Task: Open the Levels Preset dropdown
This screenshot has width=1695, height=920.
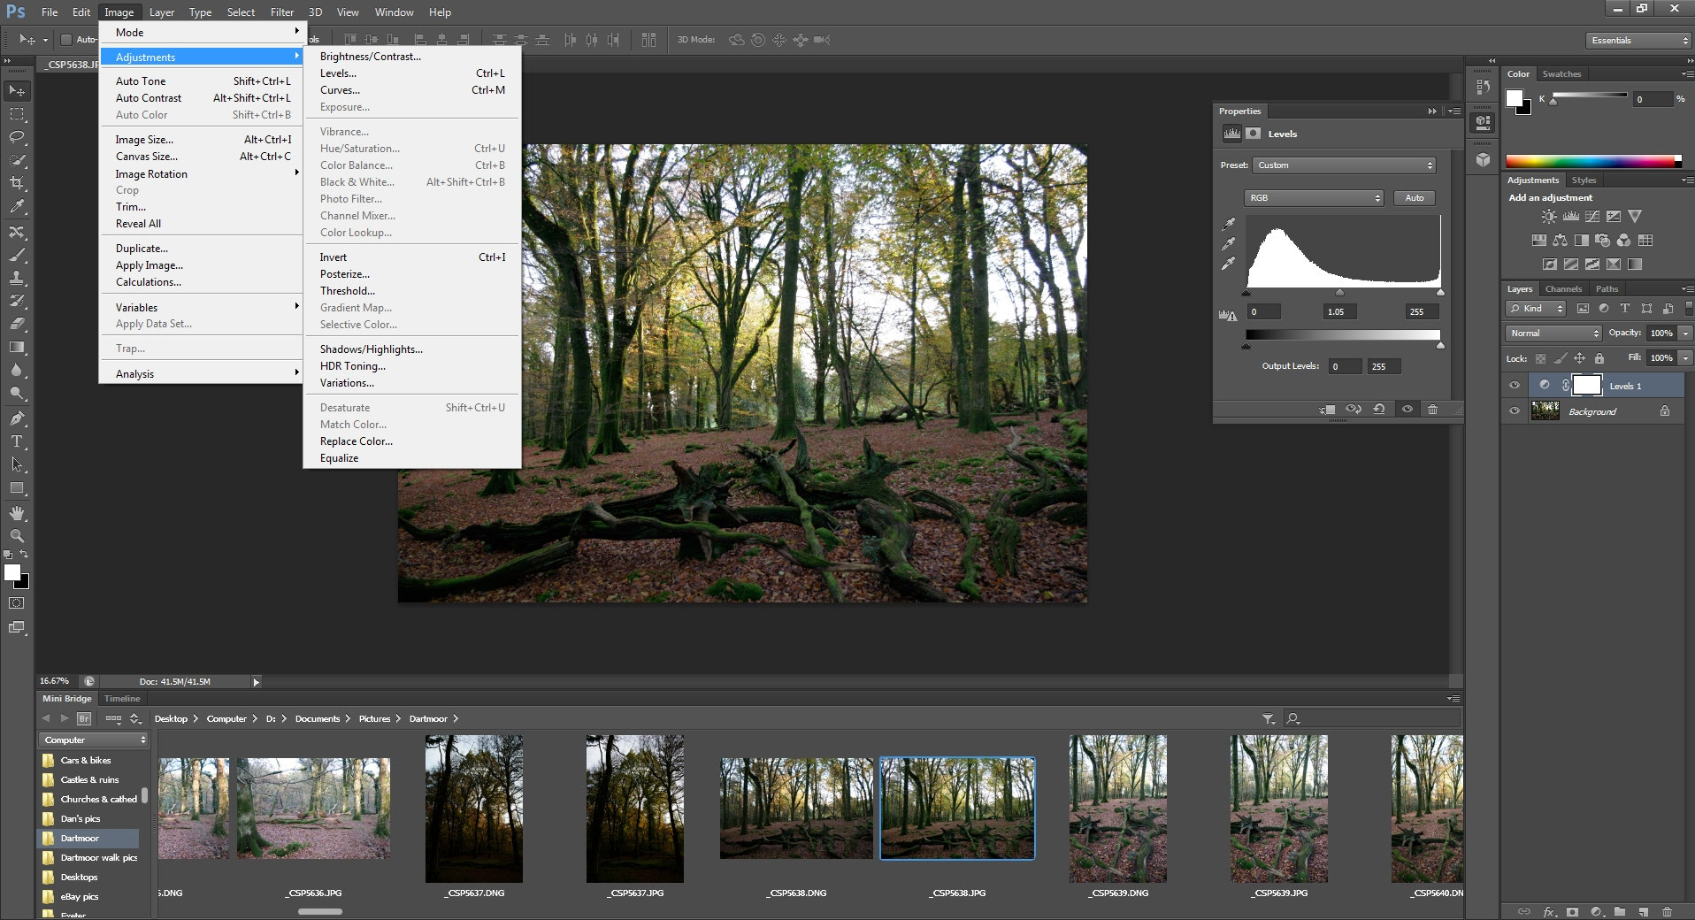Action: click(x=1344, y=165)
